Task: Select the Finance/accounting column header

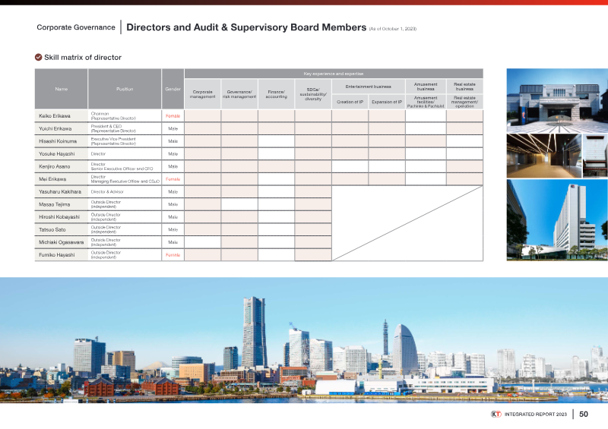Action: tap(276, 94)
